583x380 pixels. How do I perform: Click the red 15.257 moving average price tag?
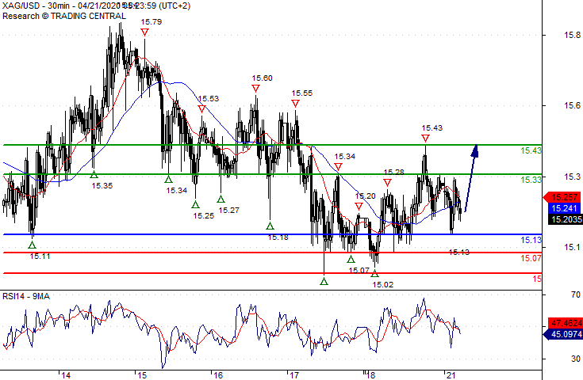click(x=562, y=197)
